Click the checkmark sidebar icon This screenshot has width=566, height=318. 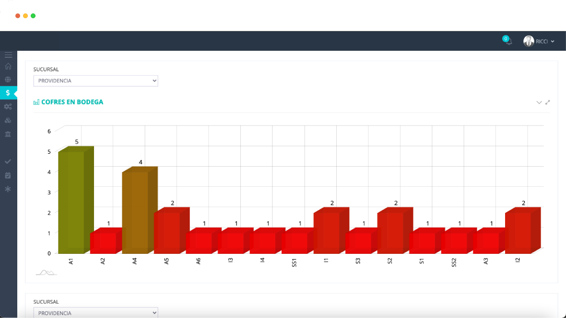click(x=8, y=162)
